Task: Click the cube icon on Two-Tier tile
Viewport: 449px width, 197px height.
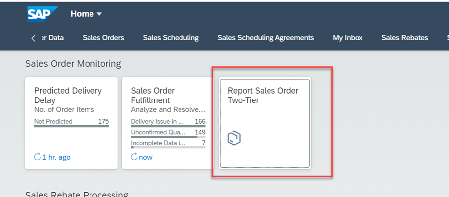Action: 234,138
